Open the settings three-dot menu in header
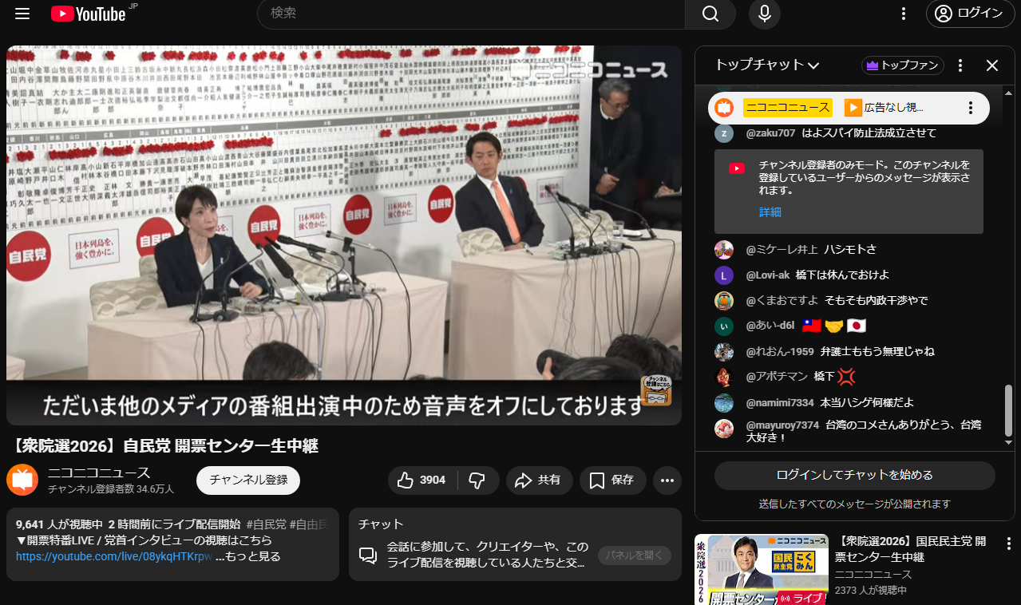 coord(904,14)
